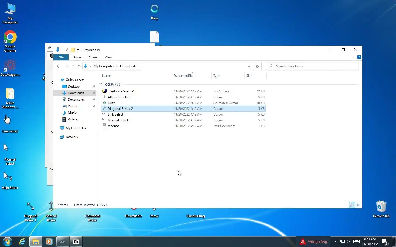Open the Share ribbon tab
Screen dimensions: 396x247
(93, 57)
